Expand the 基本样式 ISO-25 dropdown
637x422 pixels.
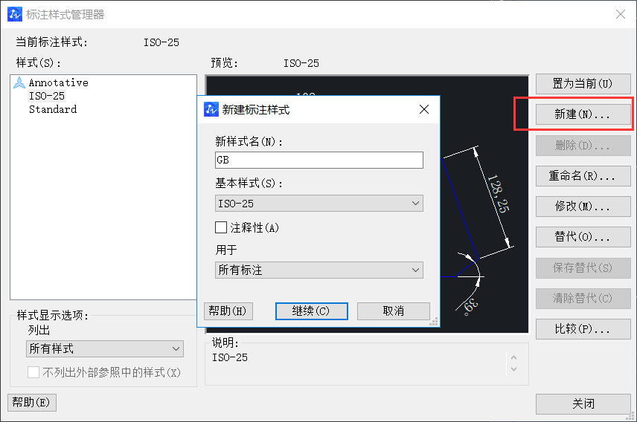coord(318,203)
